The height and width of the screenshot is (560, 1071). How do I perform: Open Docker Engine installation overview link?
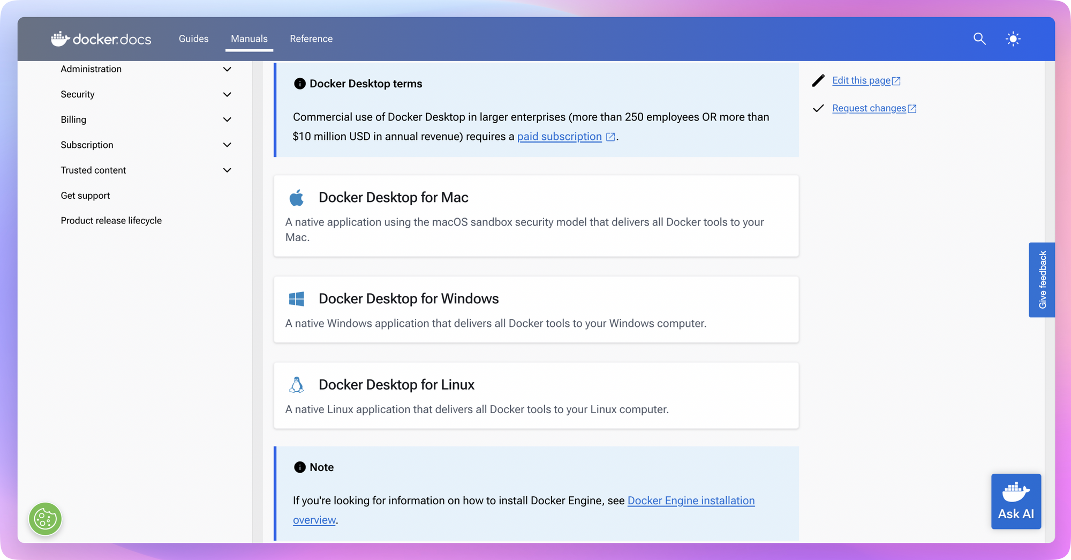coord(691,501)
